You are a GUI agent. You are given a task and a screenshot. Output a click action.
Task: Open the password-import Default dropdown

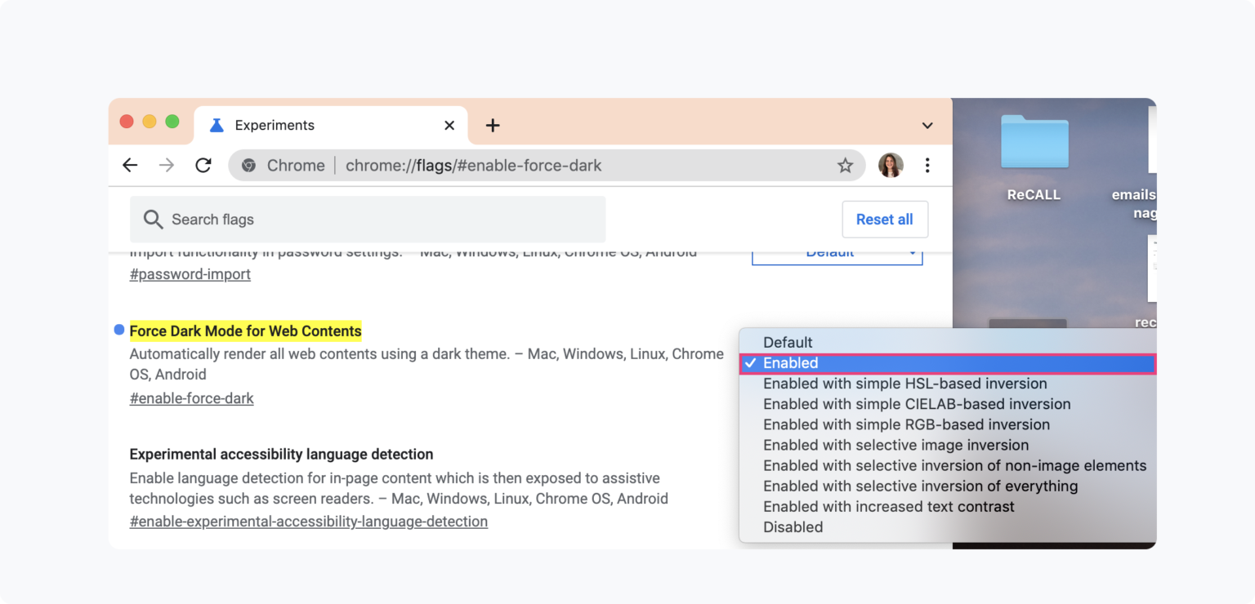point(837,255)
